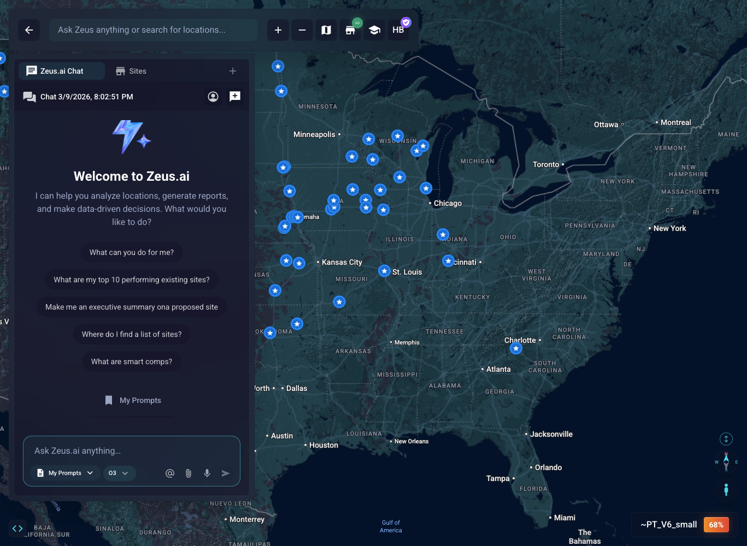Ask about top 10 performing existing sites
747x546 pixels.
(132, 280)
